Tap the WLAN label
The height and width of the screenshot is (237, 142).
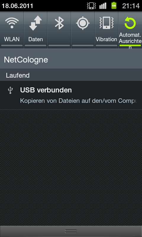(12, 39)
